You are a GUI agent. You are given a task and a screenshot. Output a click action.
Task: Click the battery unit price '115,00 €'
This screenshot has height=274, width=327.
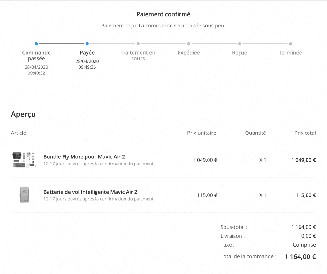207,195
